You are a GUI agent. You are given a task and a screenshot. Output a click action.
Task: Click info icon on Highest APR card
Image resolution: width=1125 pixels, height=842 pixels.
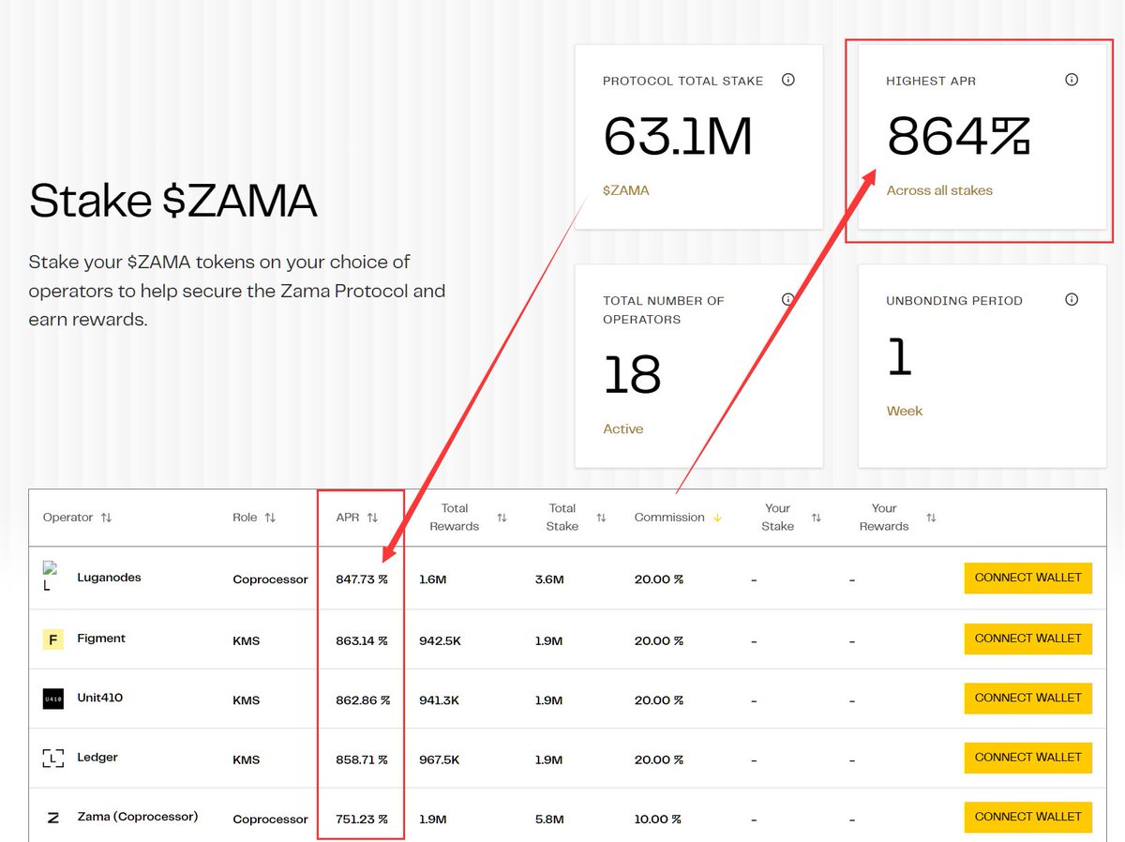[x=1072, y=80]
